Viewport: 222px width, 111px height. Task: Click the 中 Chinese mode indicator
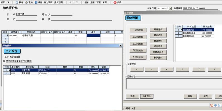216,105
